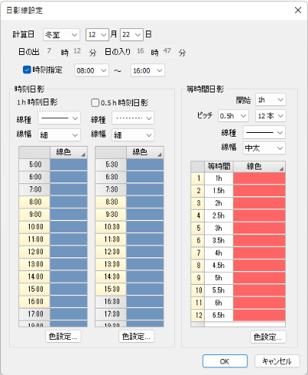The image size is (308, 375).
Task: Click the sunset hour field showing 16
Action: click(x=141, y=51)
